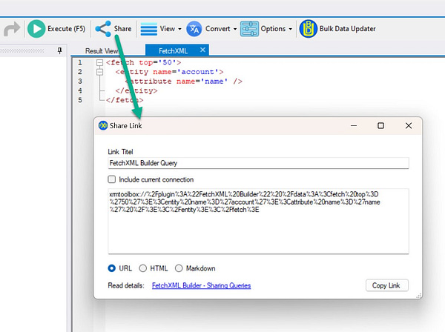Select the Markdown radio button

pyautogui.click(x=179, y=268)
